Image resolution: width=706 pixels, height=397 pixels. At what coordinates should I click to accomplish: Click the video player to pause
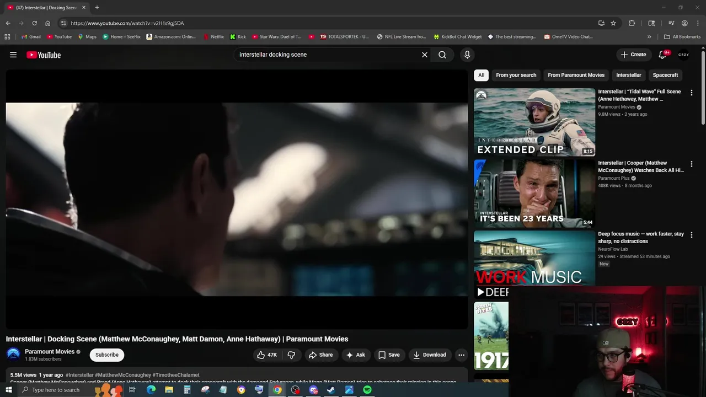pyautogui.click(x=237, y=199)
